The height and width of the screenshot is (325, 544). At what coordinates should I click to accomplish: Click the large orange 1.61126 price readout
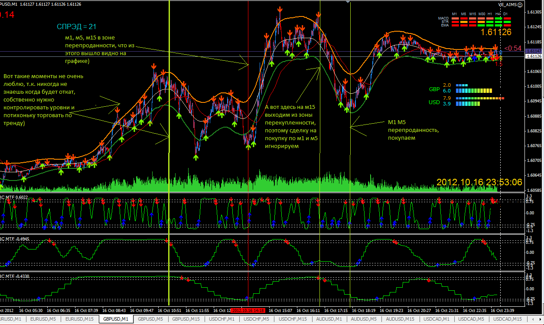point(496,32)
